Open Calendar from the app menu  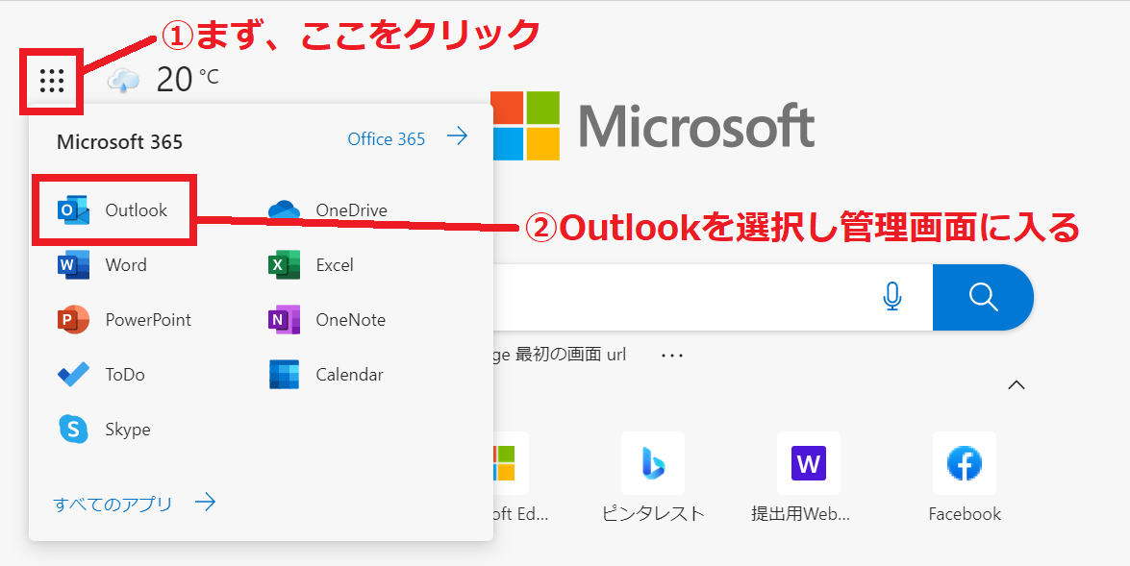tap(326, 375)
